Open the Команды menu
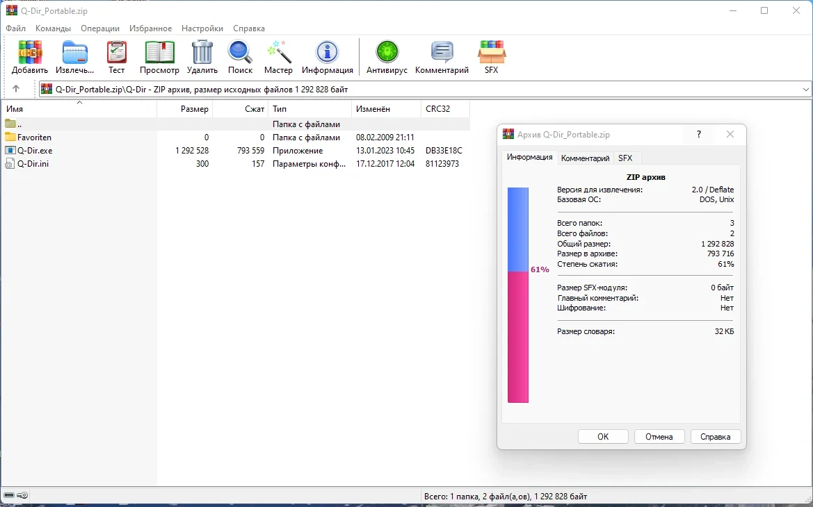Image resolution: width=813 pixels, height=507 pixels. click(53, 28)
